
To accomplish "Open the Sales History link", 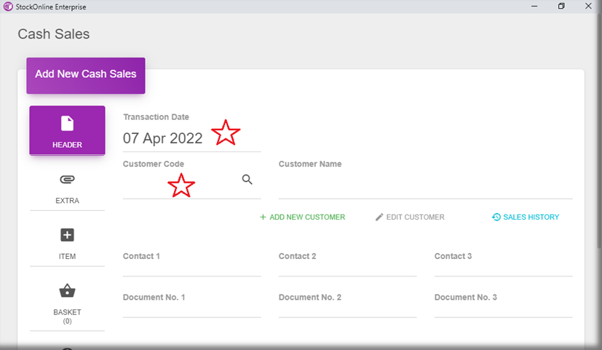I will pos(525,217).
